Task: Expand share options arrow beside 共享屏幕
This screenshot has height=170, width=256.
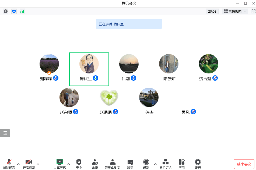Action: [69, 164]
